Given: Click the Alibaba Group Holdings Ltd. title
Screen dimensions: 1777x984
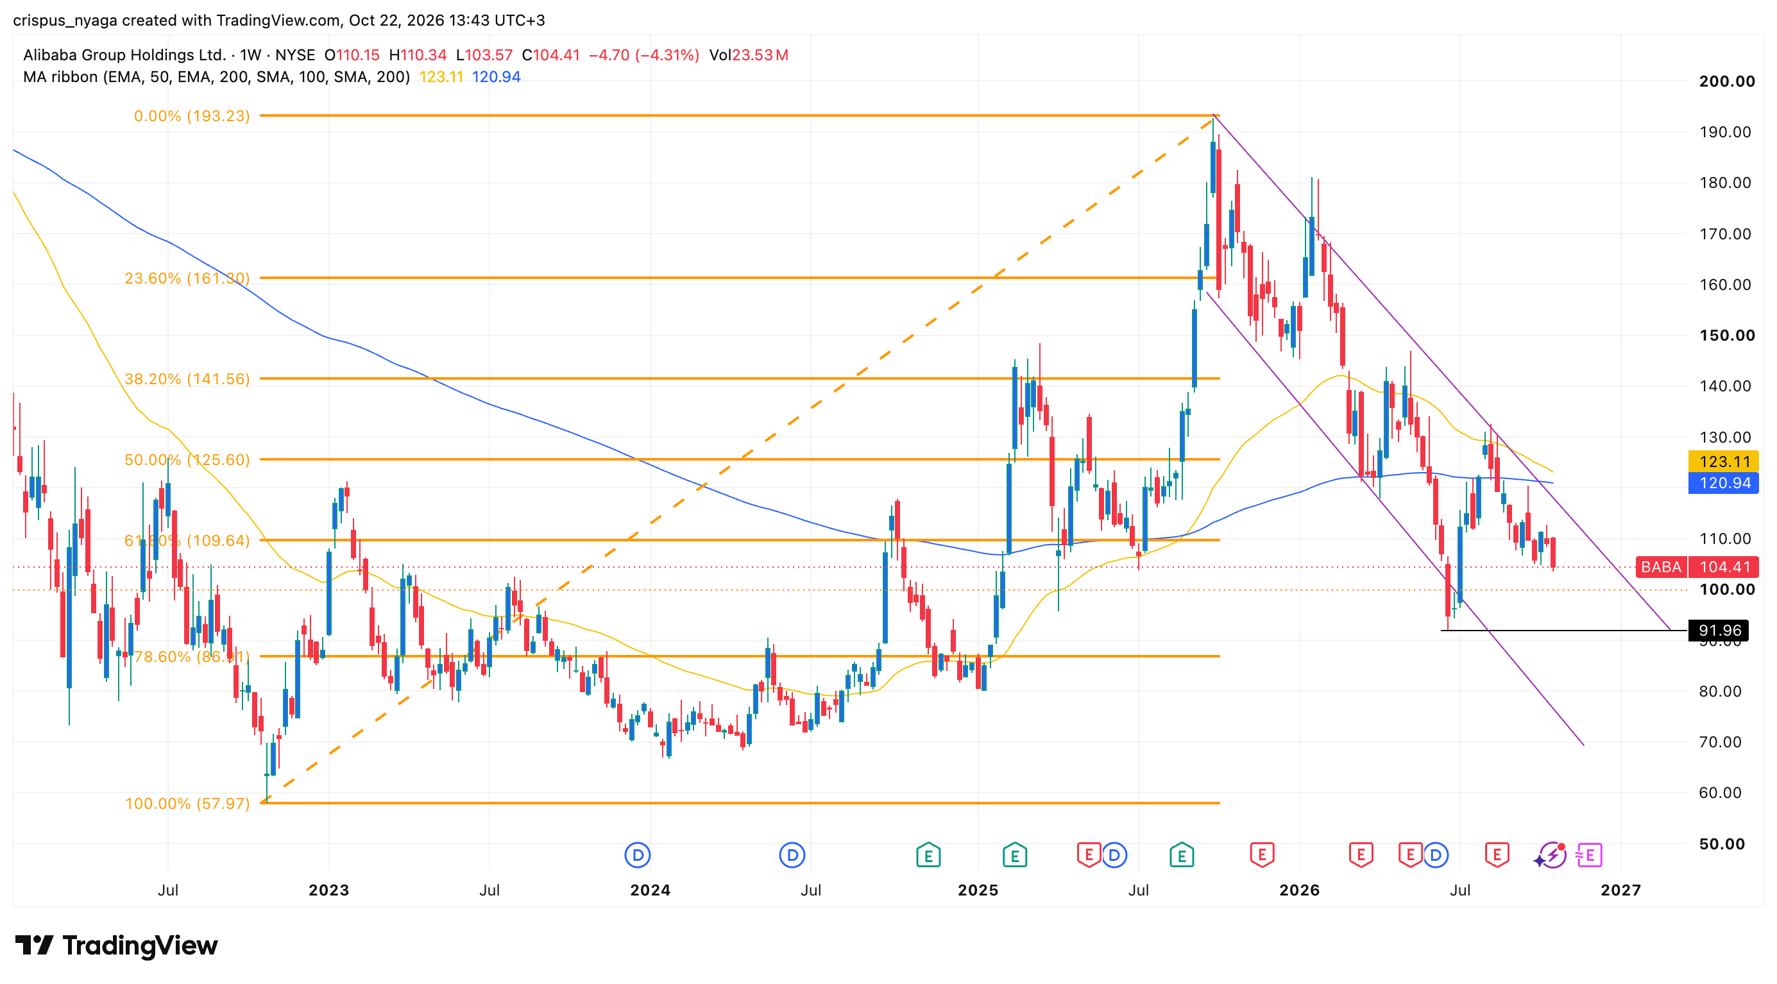Looking at the screenshot, I should [x=124, y=55].
